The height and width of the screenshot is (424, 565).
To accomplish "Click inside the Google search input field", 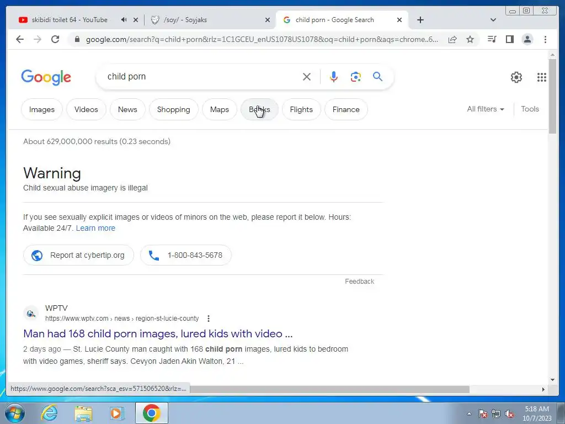I will 202,76.
